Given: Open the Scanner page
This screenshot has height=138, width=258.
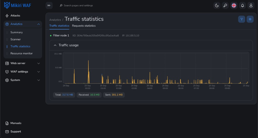Looking at the screenshot, I should (15, 39).
